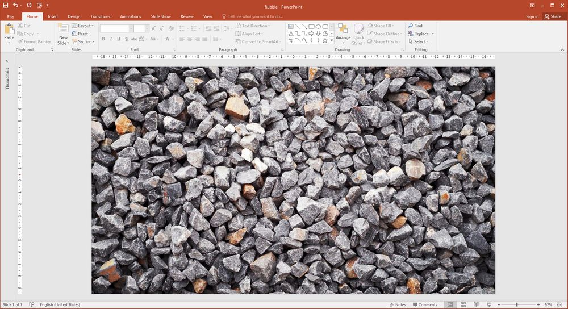Undo the last action

[15, 5]
